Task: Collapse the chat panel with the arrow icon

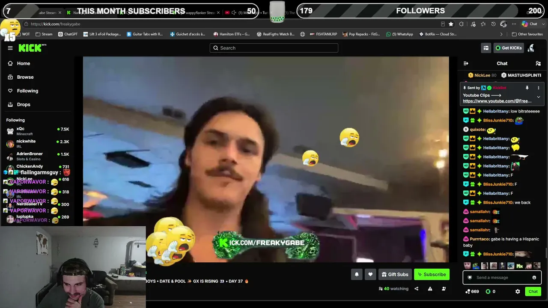Action: [x=466, y=63]
